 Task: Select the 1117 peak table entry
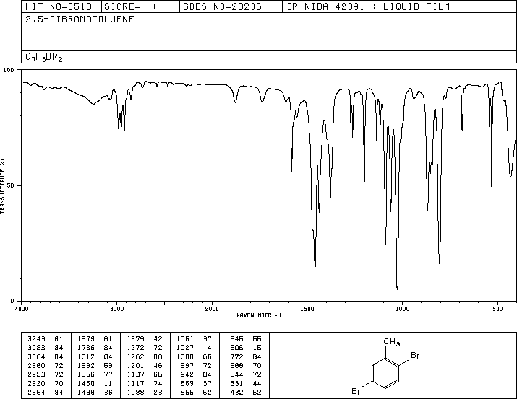[x=145, y=383]
